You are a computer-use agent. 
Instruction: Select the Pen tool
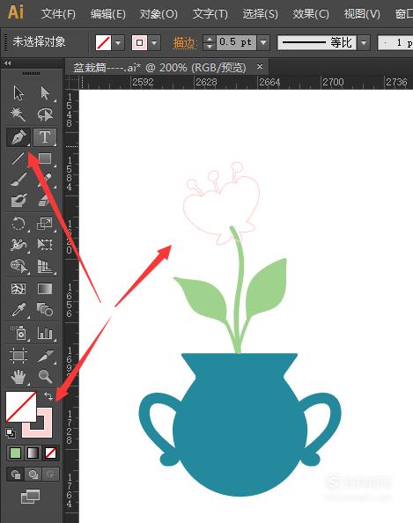(18, 137)
